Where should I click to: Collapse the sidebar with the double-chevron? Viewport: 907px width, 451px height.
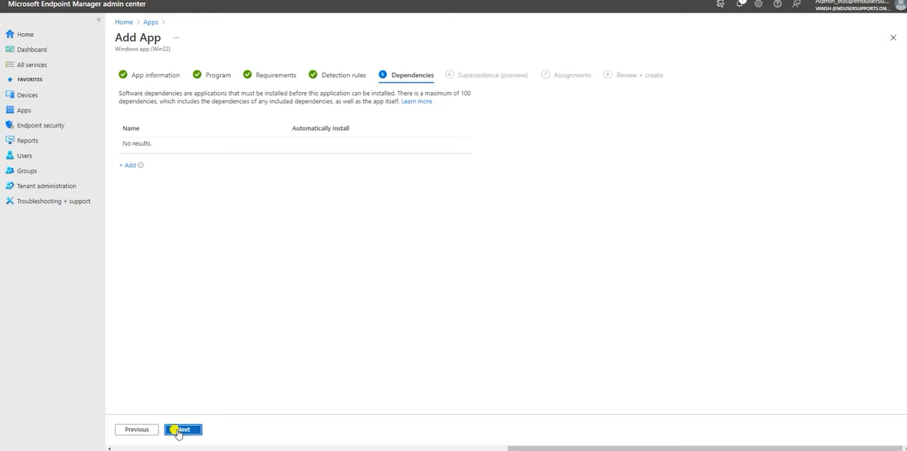coord(99,20)
